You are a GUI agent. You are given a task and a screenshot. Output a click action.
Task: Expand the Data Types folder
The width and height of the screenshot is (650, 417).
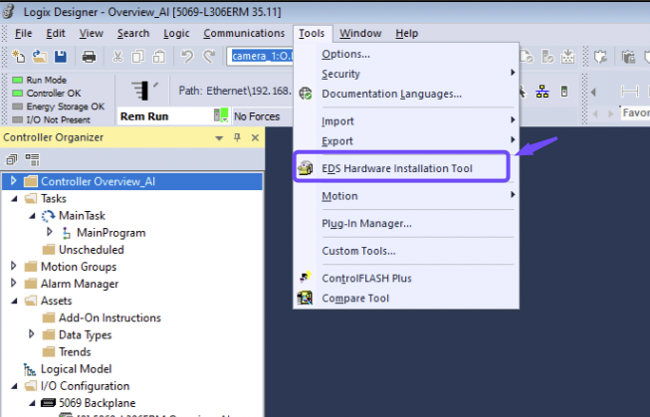click(32, 334)
